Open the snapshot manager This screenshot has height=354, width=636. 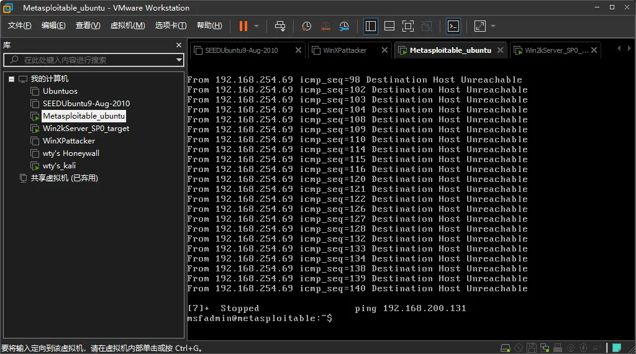(344, 26)
